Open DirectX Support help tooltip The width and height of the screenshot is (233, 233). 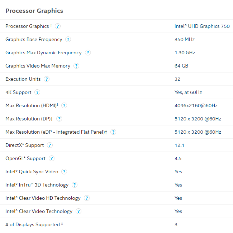(50, 145)
